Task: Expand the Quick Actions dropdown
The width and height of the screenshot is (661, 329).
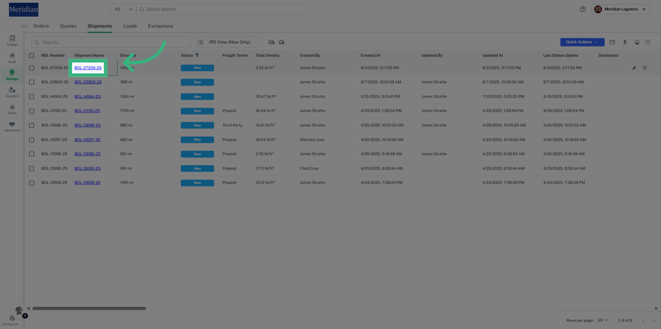Action: (582, 42)
